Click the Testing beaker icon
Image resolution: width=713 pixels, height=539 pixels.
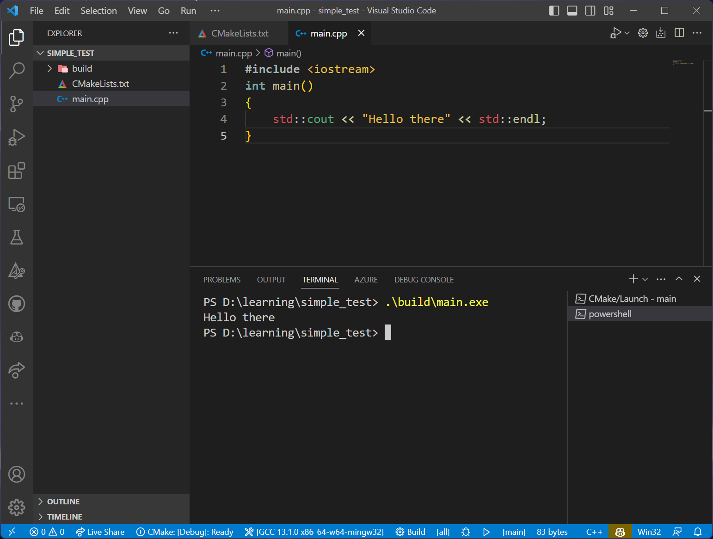pos(17,237)
